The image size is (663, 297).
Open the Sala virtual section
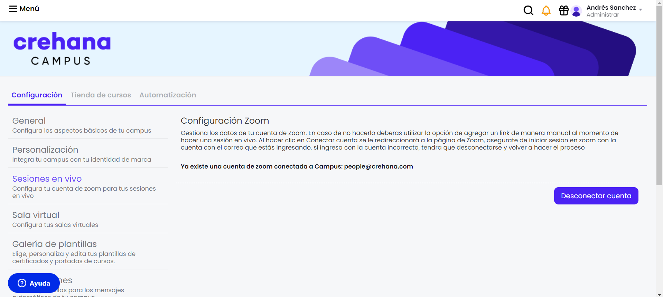[88, 219]
